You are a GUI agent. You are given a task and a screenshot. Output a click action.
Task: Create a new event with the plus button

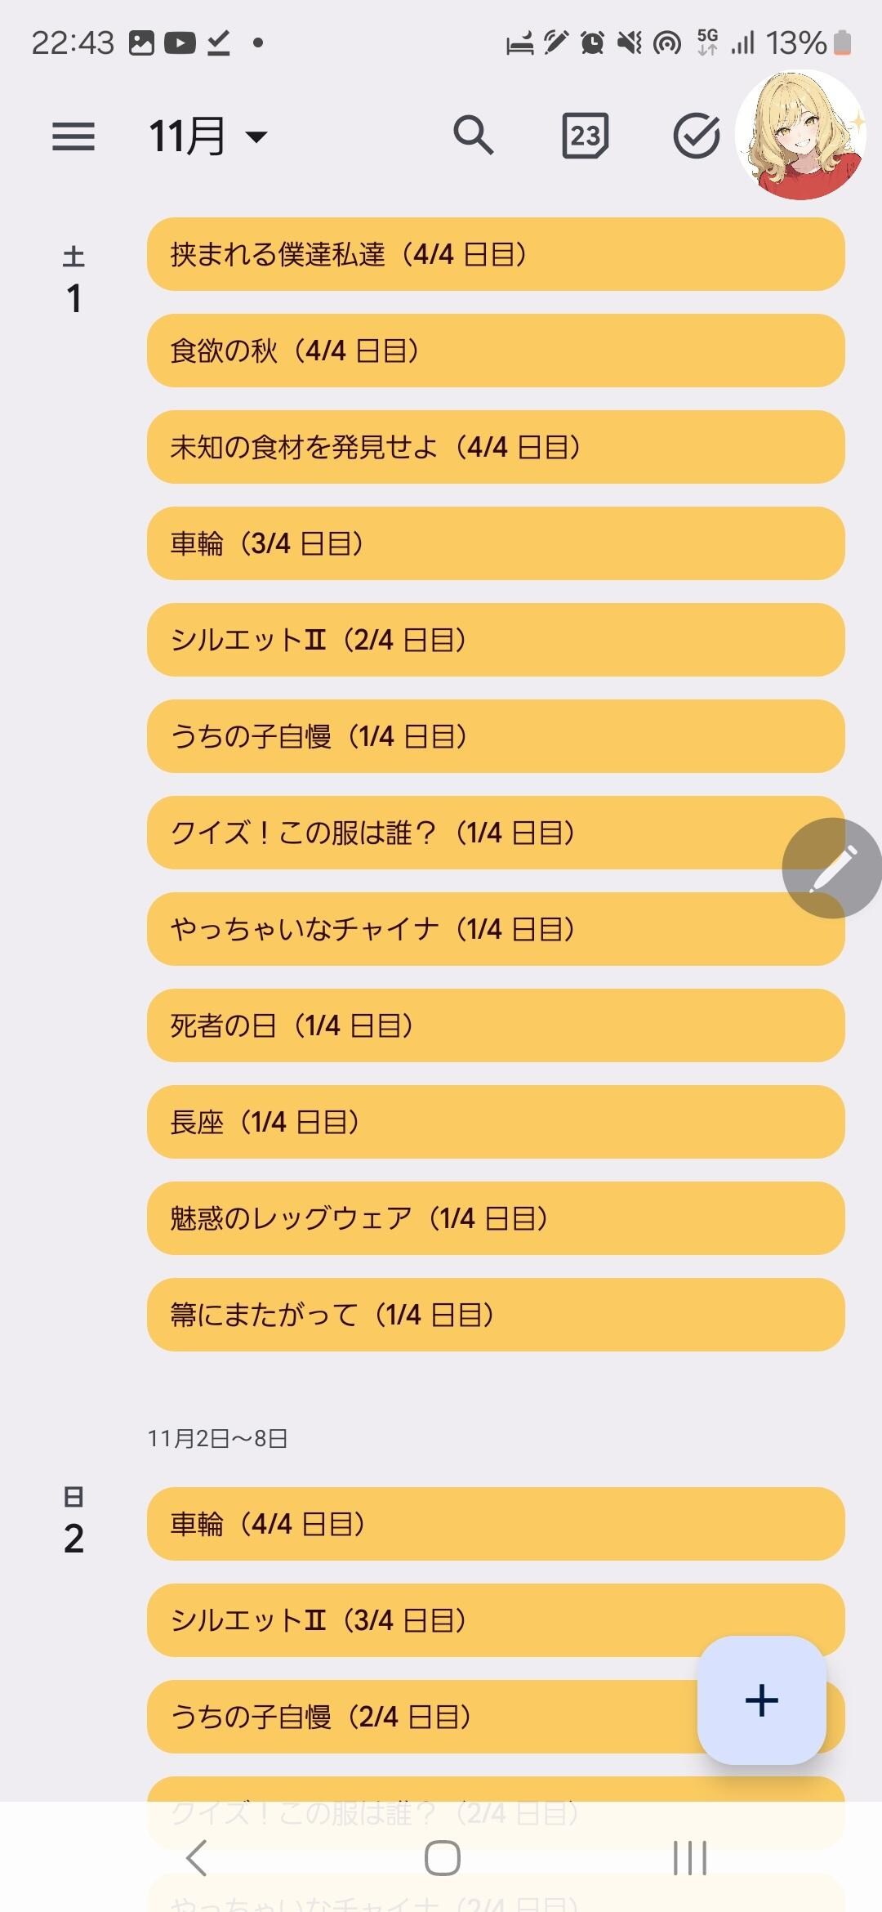tap(761, 1700)
